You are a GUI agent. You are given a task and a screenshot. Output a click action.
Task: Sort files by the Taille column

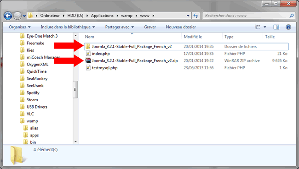pyautogui.click(x=276, y=37)
